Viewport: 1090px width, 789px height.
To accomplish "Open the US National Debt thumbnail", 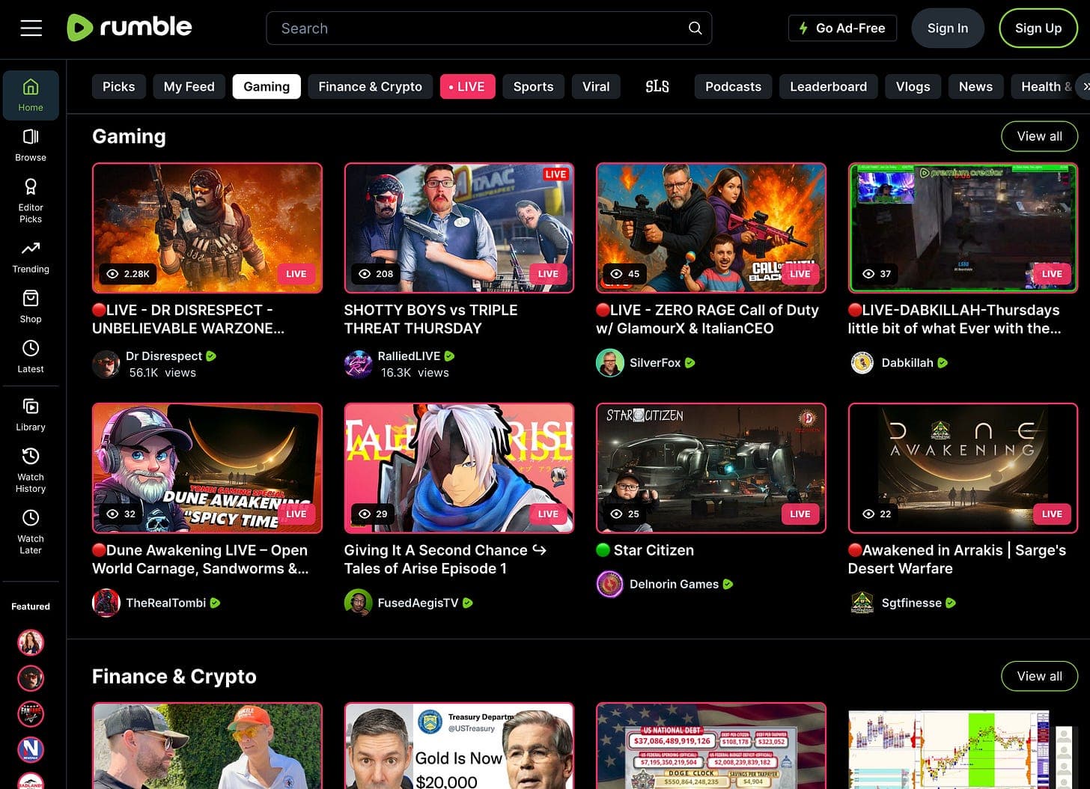I will [x=711, y=746].
